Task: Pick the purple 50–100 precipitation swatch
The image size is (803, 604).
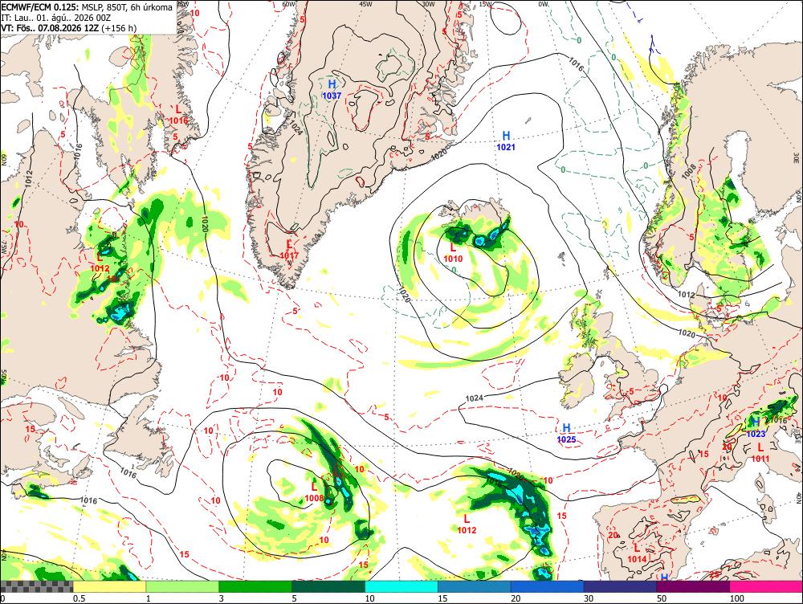Action: tap(693, 586)
